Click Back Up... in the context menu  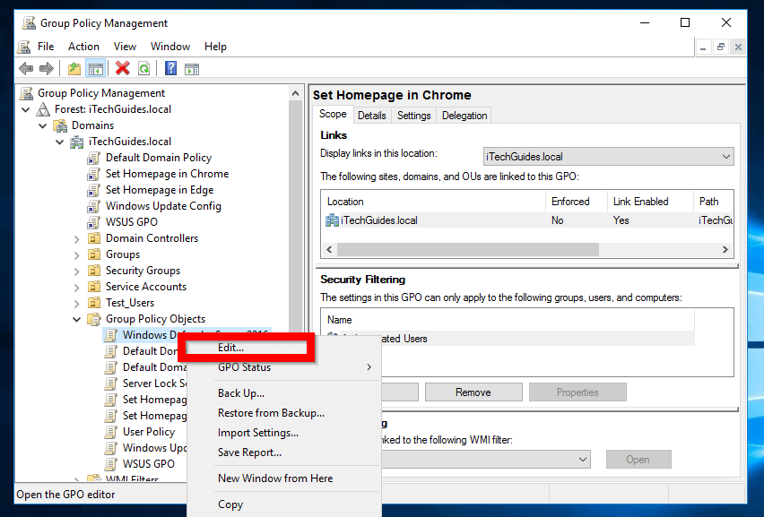[240, 393]
